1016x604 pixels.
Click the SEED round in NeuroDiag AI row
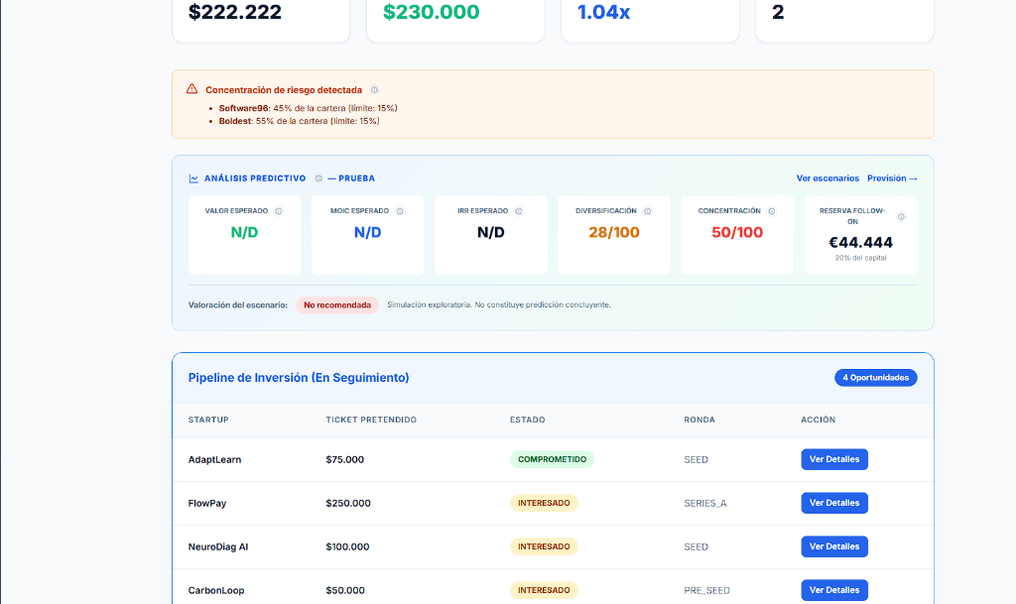coord(696,547)
